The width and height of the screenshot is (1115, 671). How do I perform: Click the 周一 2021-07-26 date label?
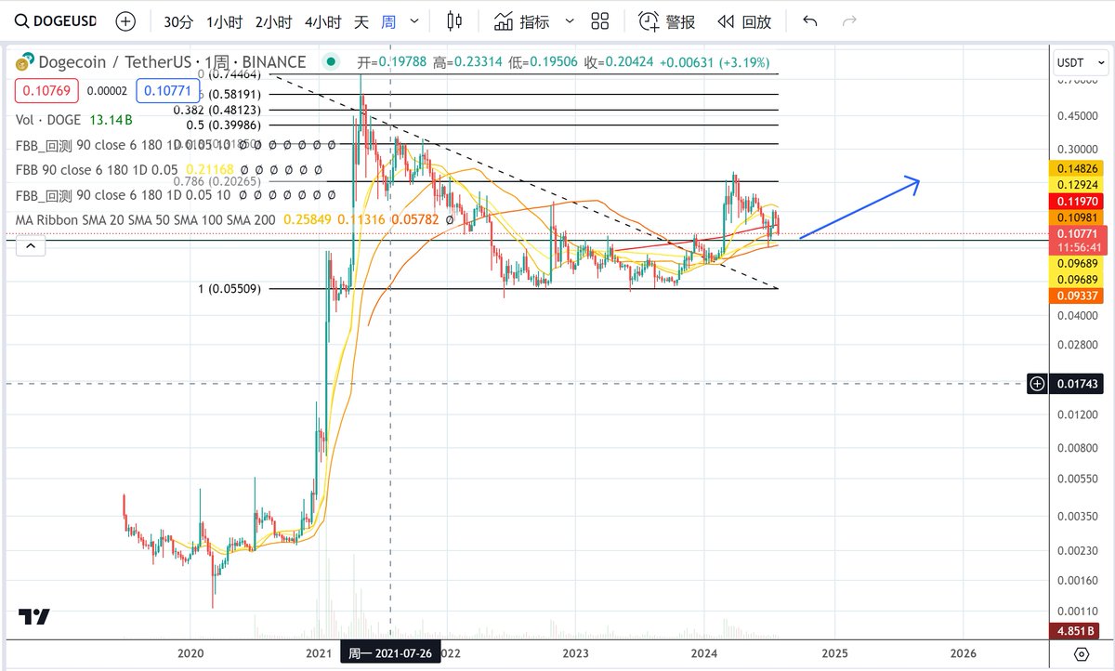(x=389, y=652)
